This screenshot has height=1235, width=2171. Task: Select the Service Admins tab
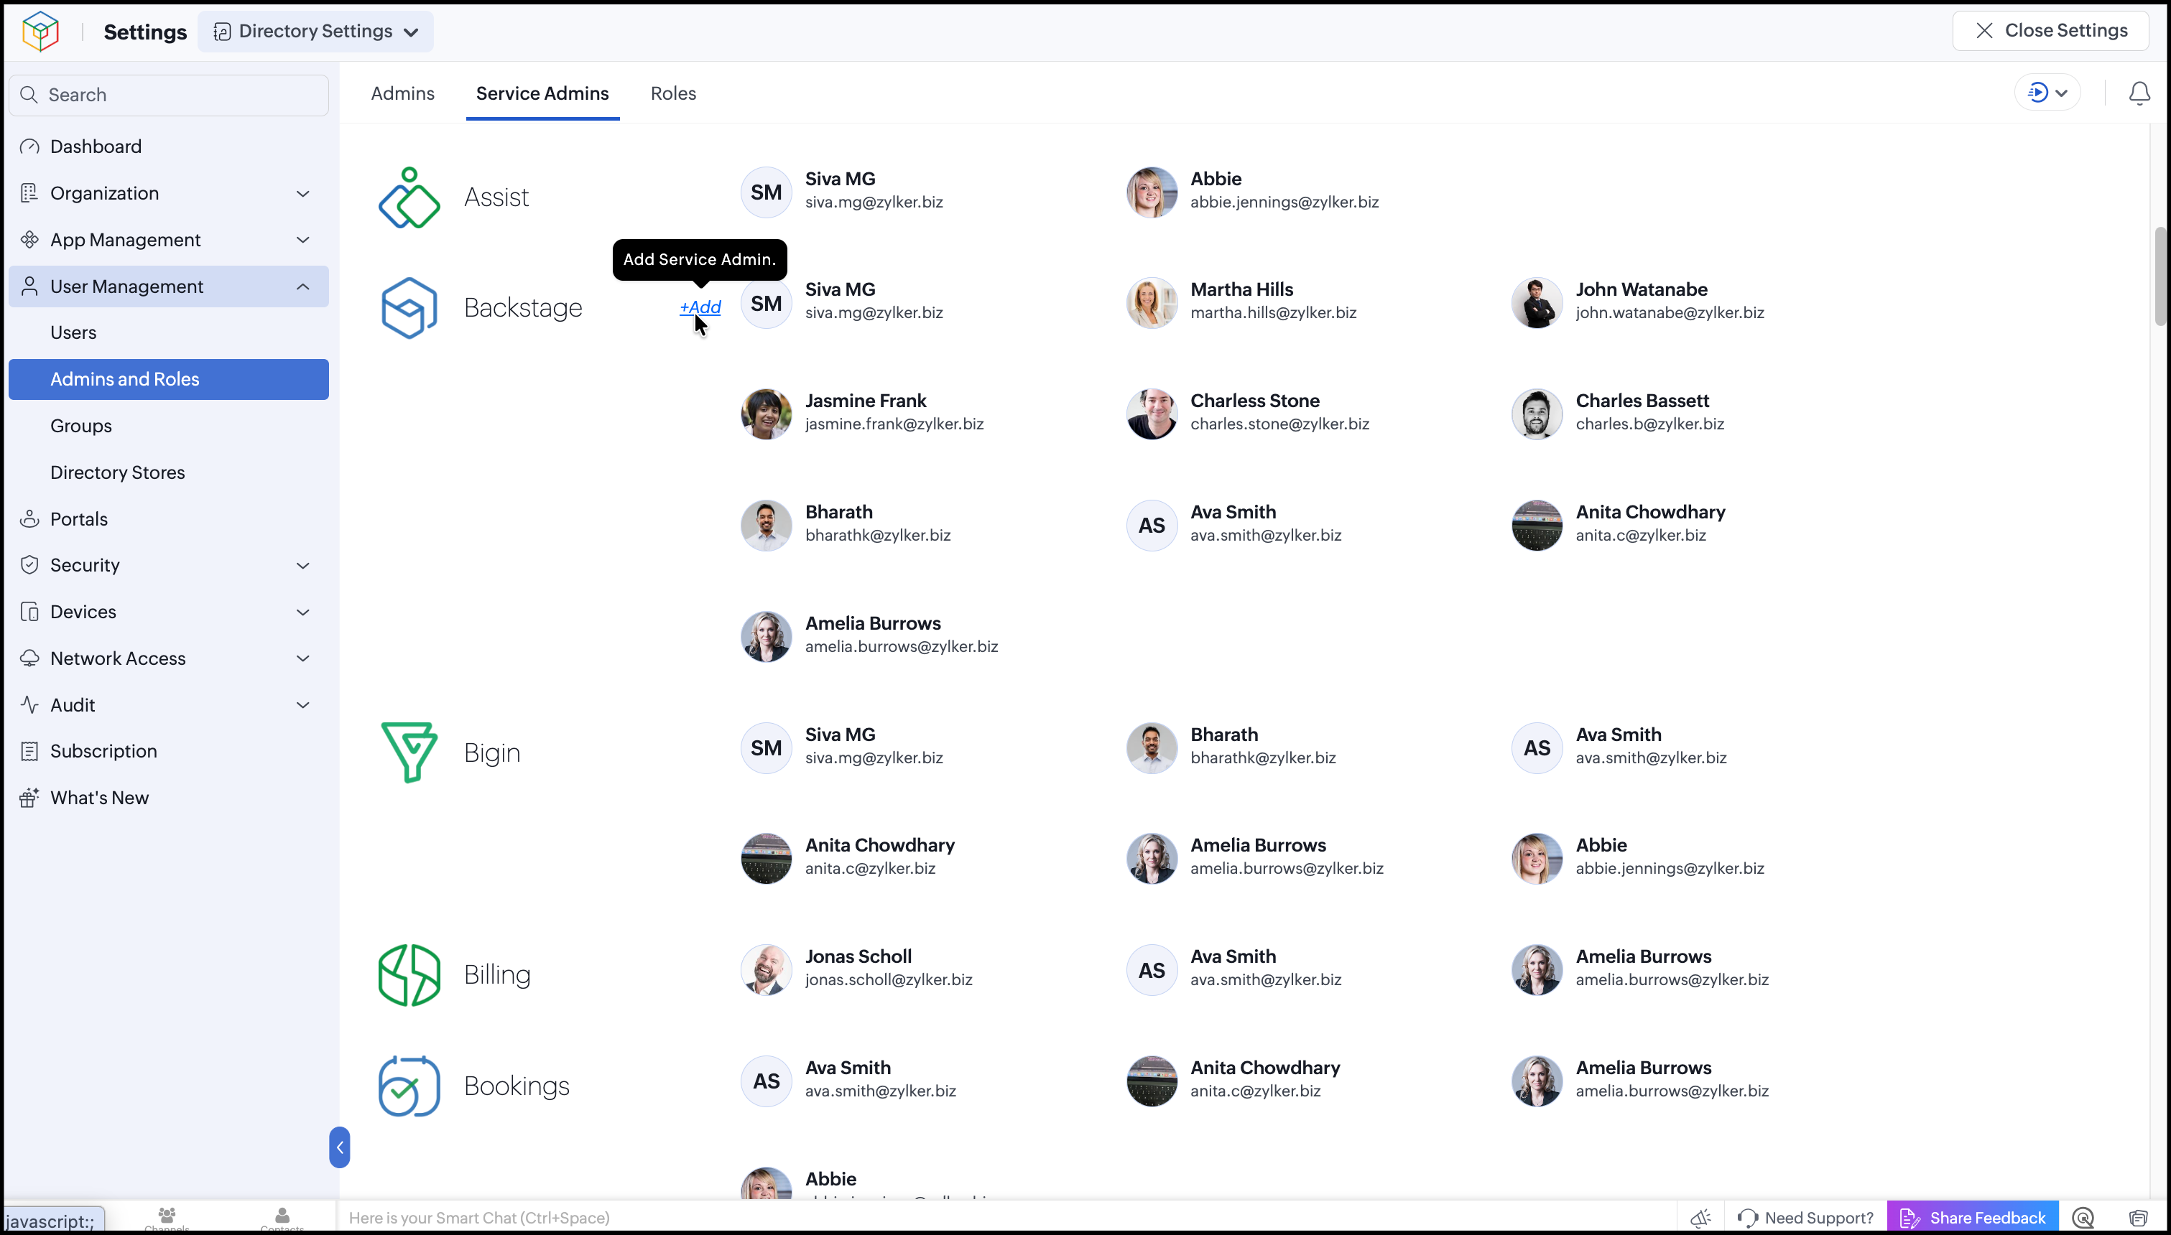pos(542,93)
